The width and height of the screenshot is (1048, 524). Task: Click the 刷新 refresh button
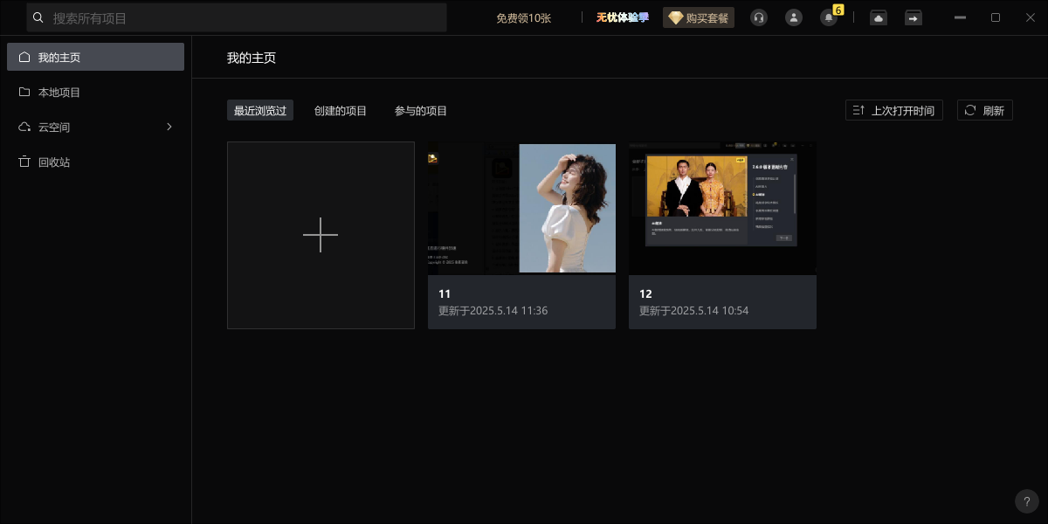[x=984, y=109]
